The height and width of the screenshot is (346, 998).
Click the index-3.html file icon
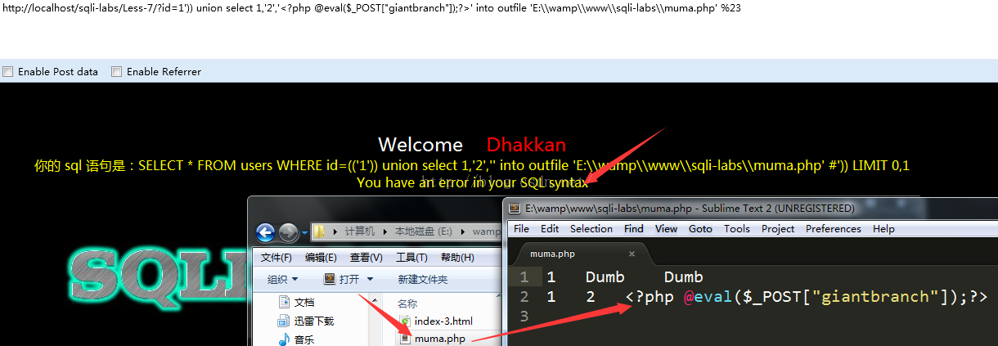pos(405,321)
